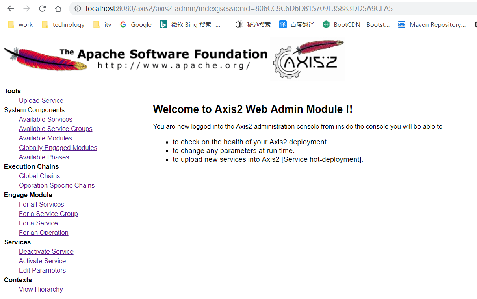Click the browser forward arrow
Image resolution: width=477 pixels, height=299 pixels.
[26, 9]
